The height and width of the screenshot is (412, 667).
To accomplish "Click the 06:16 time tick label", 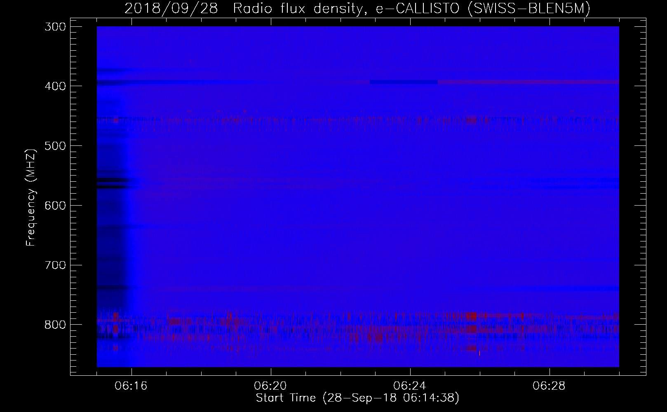I will [x=132, y=386].
